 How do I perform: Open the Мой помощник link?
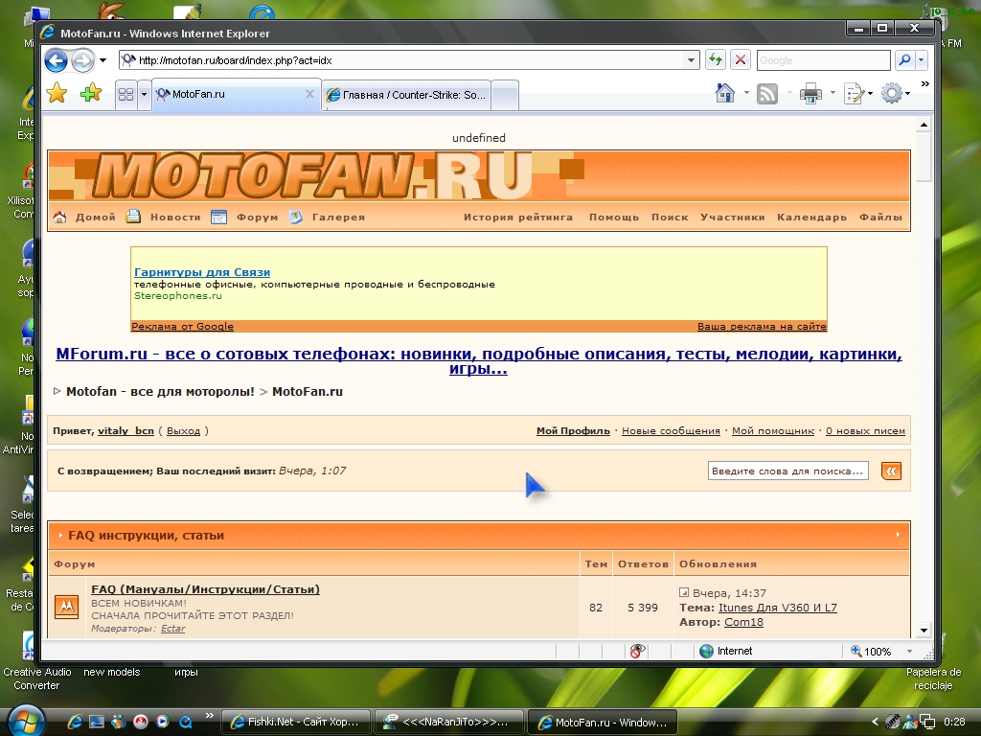tap(773, 430)
